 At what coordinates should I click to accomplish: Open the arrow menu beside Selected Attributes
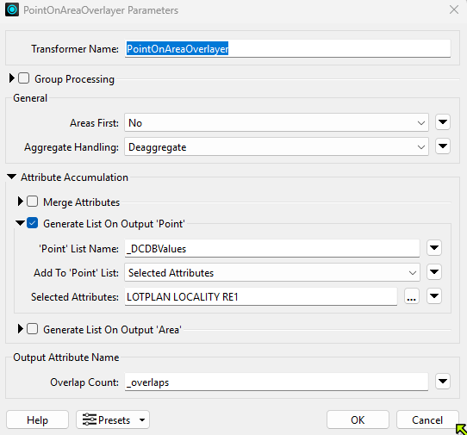(x=434, y=296)
